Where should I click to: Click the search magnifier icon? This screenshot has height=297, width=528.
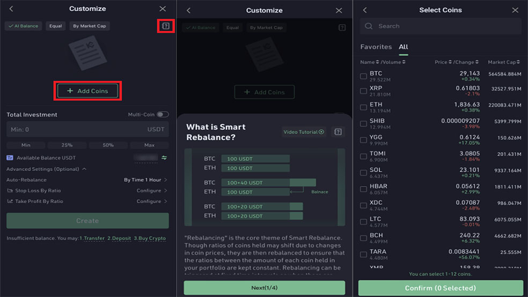[369, 26]
